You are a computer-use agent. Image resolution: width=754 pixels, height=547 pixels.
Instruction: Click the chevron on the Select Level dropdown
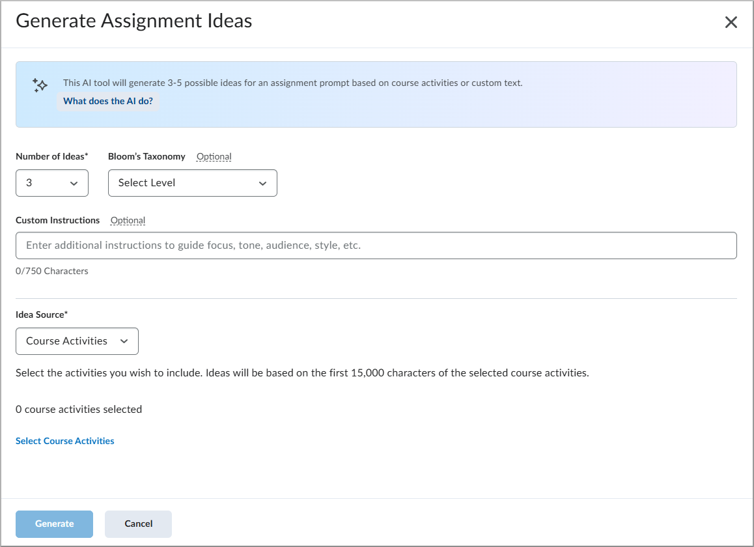pyautogui.click(x=263, y=183)
